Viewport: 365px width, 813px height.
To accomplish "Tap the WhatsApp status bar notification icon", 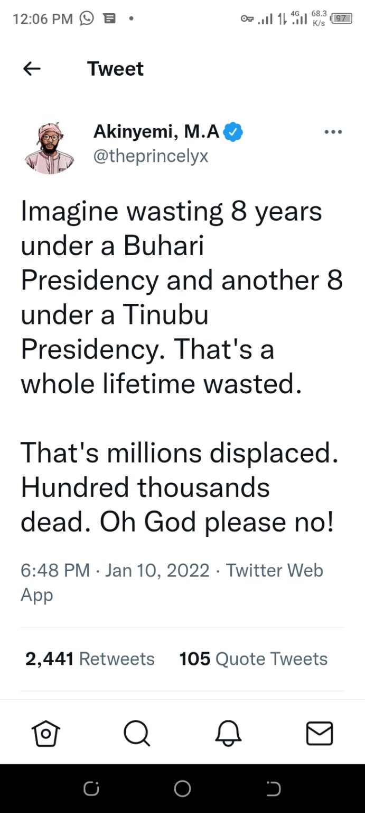I will coord(87,19).
